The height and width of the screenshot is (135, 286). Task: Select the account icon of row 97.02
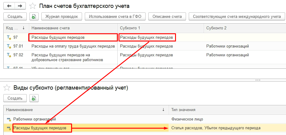point(9,55)
